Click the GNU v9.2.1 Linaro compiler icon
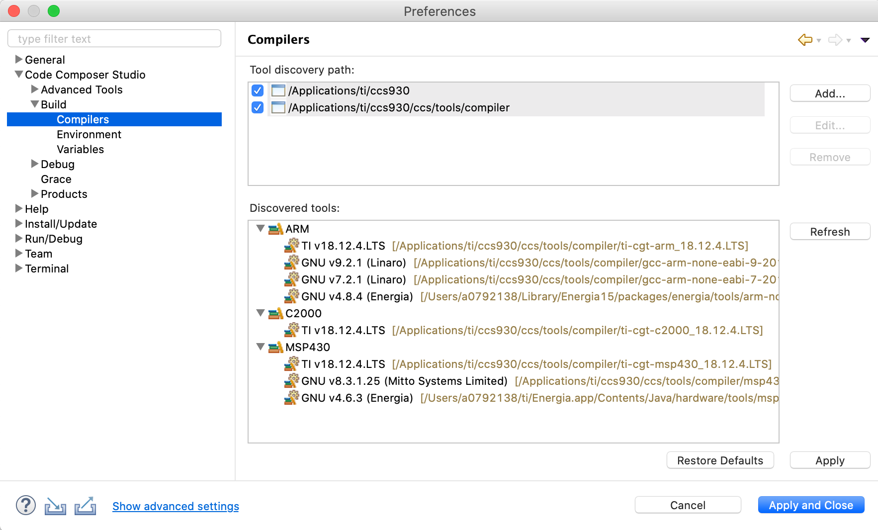Viewport: 878px width, 530px height. pos(292,262)
